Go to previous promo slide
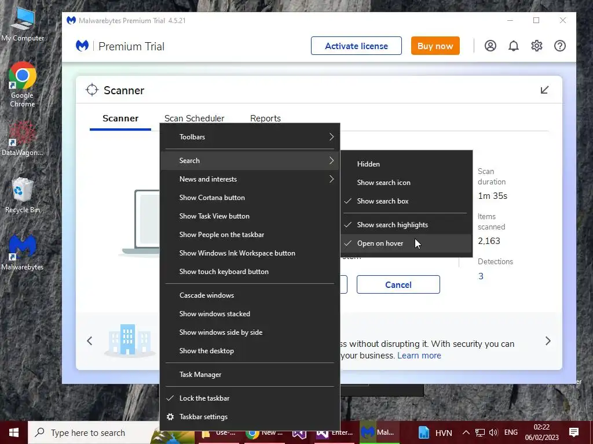 pyautogui.click(x=90, y=341)
